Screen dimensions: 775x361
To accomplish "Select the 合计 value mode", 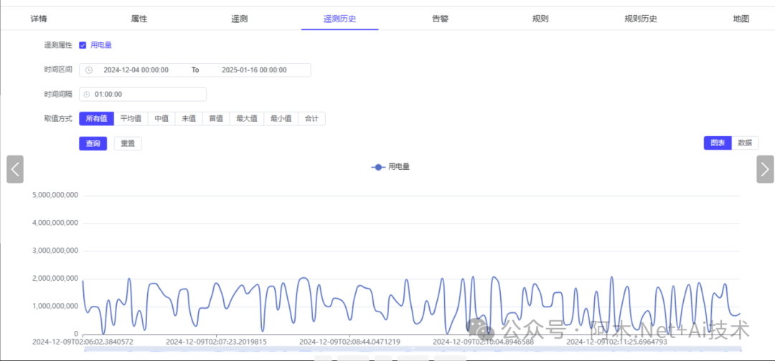I will [x=312, y=119].
